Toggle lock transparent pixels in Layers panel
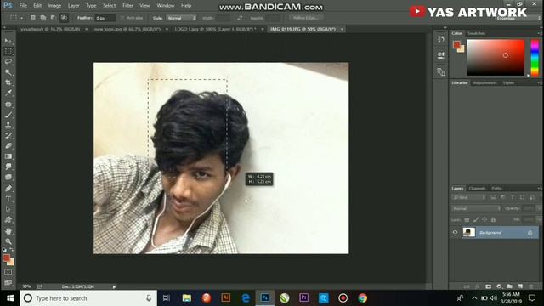 coord(467,219)
